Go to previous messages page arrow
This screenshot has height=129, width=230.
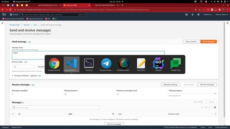coord(202,107)
